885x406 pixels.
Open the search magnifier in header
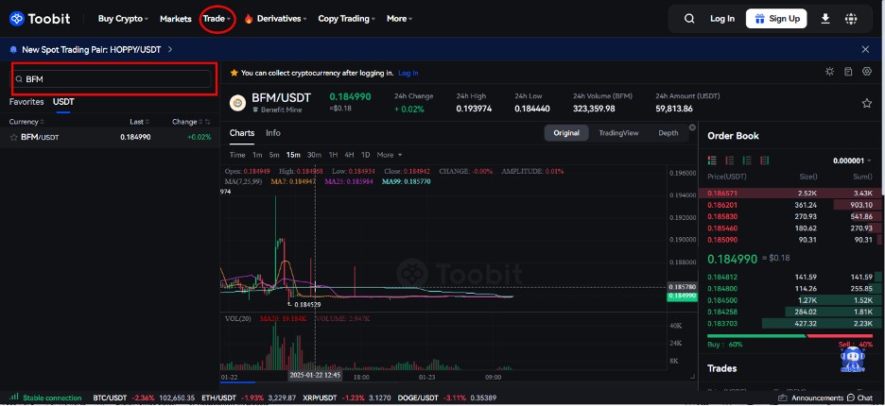pos(689,19)
